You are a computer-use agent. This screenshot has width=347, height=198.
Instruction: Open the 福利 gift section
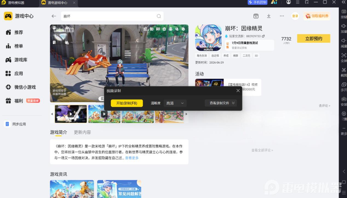(x=22, y=101)
